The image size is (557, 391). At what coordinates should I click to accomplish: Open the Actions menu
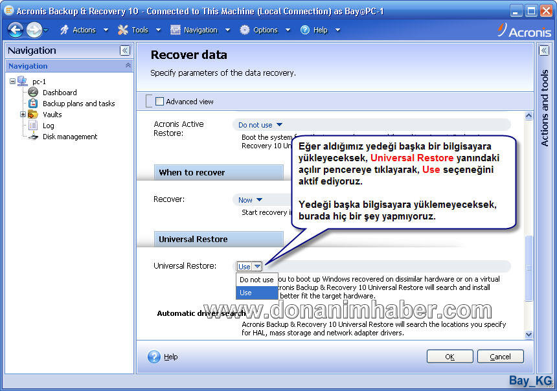[84, 30]
